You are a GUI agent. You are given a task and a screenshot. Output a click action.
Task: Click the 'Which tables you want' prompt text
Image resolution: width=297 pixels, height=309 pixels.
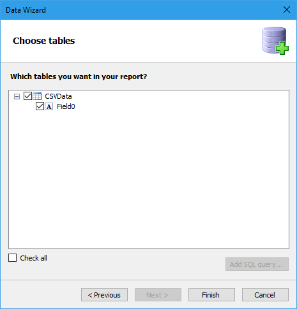click(79, 76)
